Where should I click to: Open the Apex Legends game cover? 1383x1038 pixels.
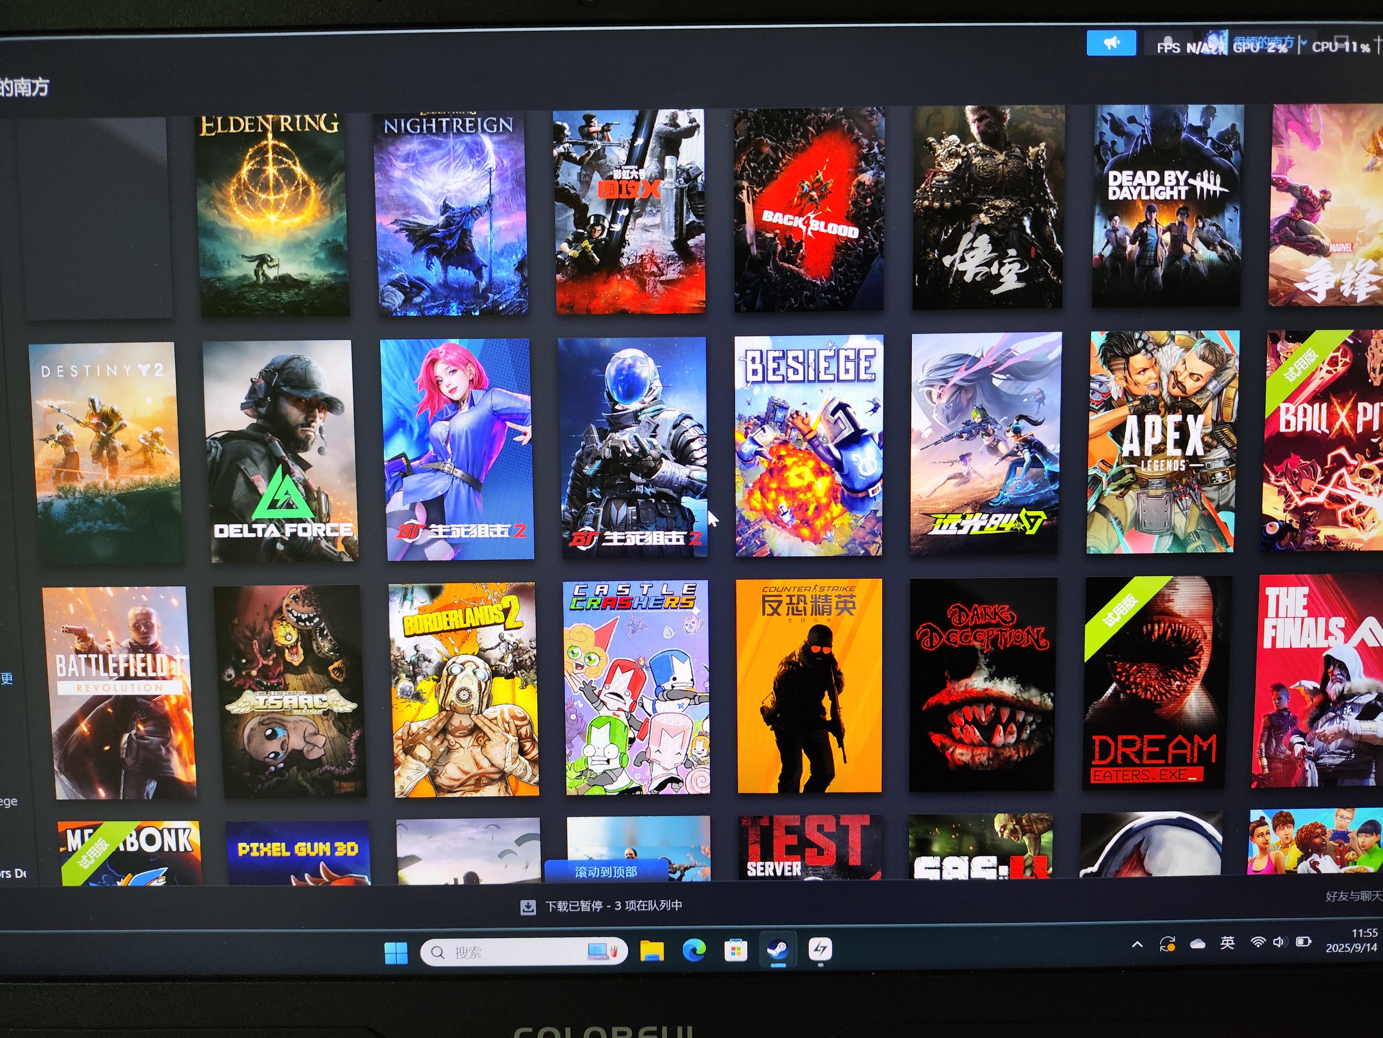pyautogui.click(x=1162, y=442)
